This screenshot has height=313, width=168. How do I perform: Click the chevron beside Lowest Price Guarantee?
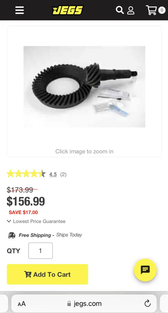click(9, 221)
